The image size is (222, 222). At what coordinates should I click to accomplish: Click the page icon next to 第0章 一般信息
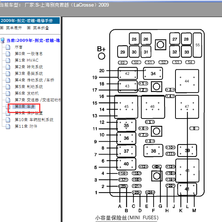tap(8, 54)
